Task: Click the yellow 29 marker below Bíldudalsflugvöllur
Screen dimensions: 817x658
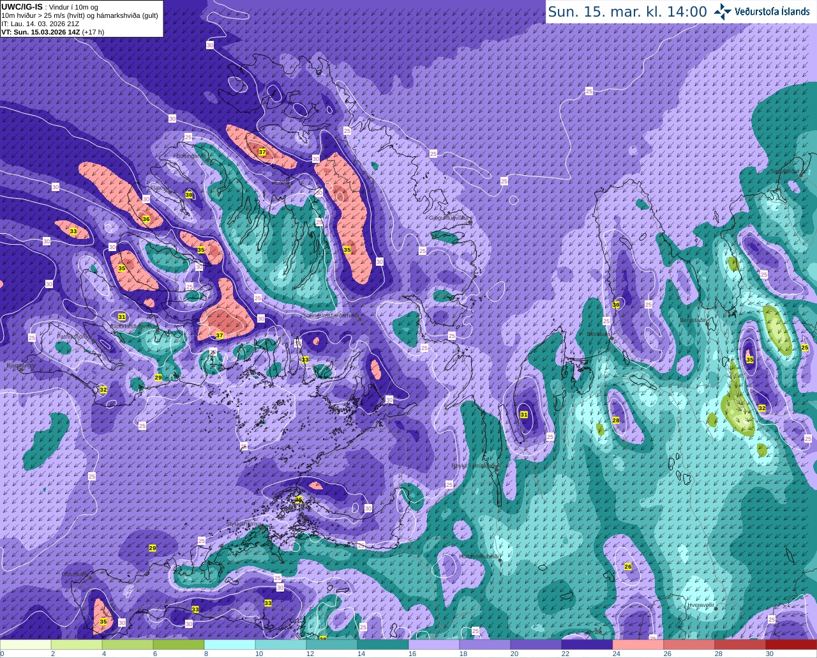Action: pos(158,378)
